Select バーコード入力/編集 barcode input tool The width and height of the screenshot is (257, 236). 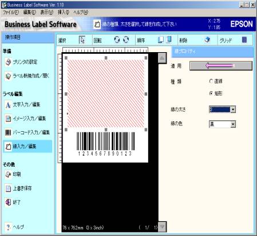click(x=27, y=132)
